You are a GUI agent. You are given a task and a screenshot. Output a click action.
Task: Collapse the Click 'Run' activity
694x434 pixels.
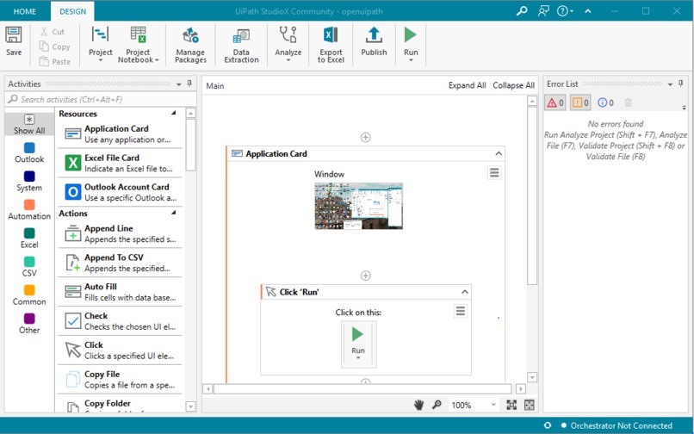pyautogui.click(x=465, y=292)
